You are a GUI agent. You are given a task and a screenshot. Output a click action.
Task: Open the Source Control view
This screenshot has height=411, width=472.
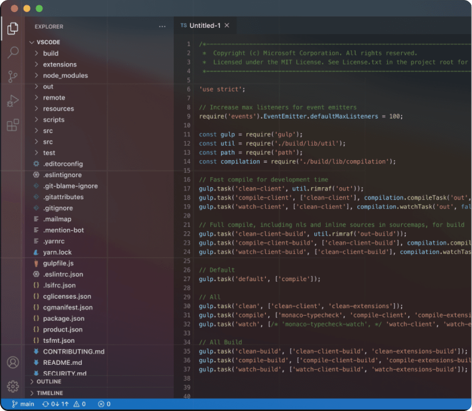click(x=12, y=77)
